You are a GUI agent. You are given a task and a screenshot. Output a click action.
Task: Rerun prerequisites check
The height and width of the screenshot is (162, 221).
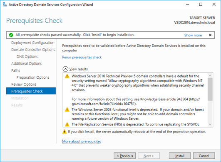pos(82,57)
